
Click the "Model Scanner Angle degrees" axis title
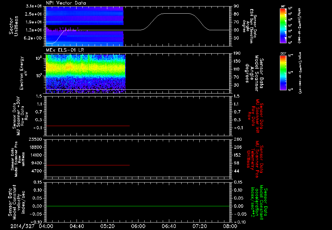(254, 73)
